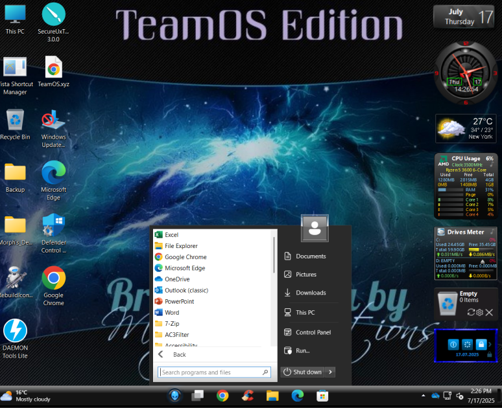Viewport: 502px width, 408px height.
Task: Open the arrow menu next to Shut down
Action: point(330,372)
